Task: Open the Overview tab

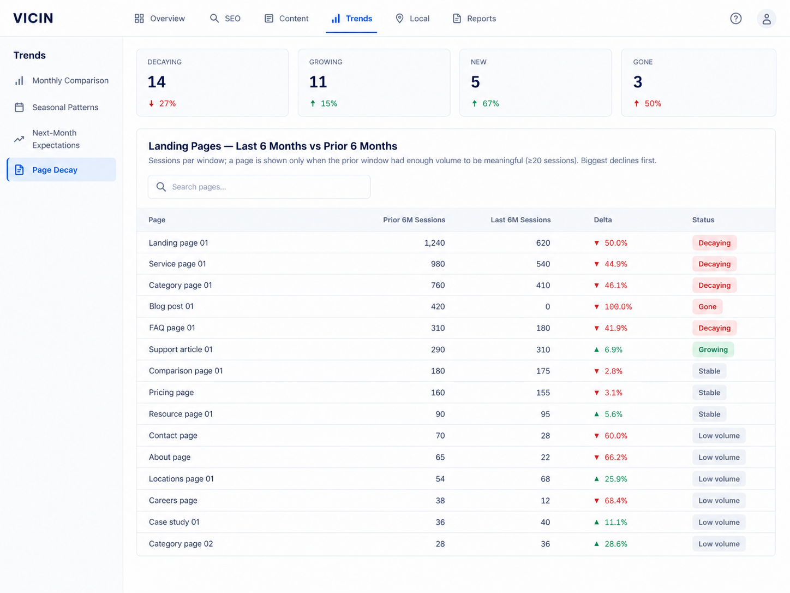Action: [160, 19]
